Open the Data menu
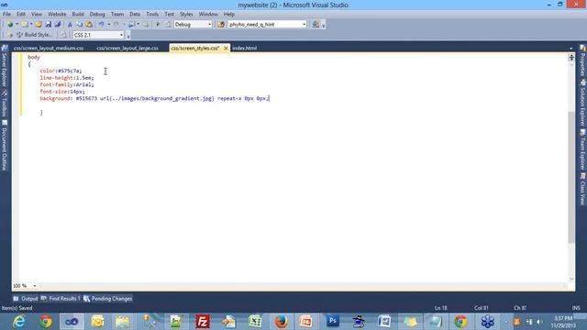 (135, 15)
